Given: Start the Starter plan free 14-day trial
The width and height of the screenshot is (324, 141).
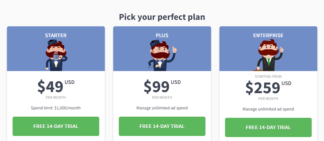Looking at the screenshot, I should (56, 126).
